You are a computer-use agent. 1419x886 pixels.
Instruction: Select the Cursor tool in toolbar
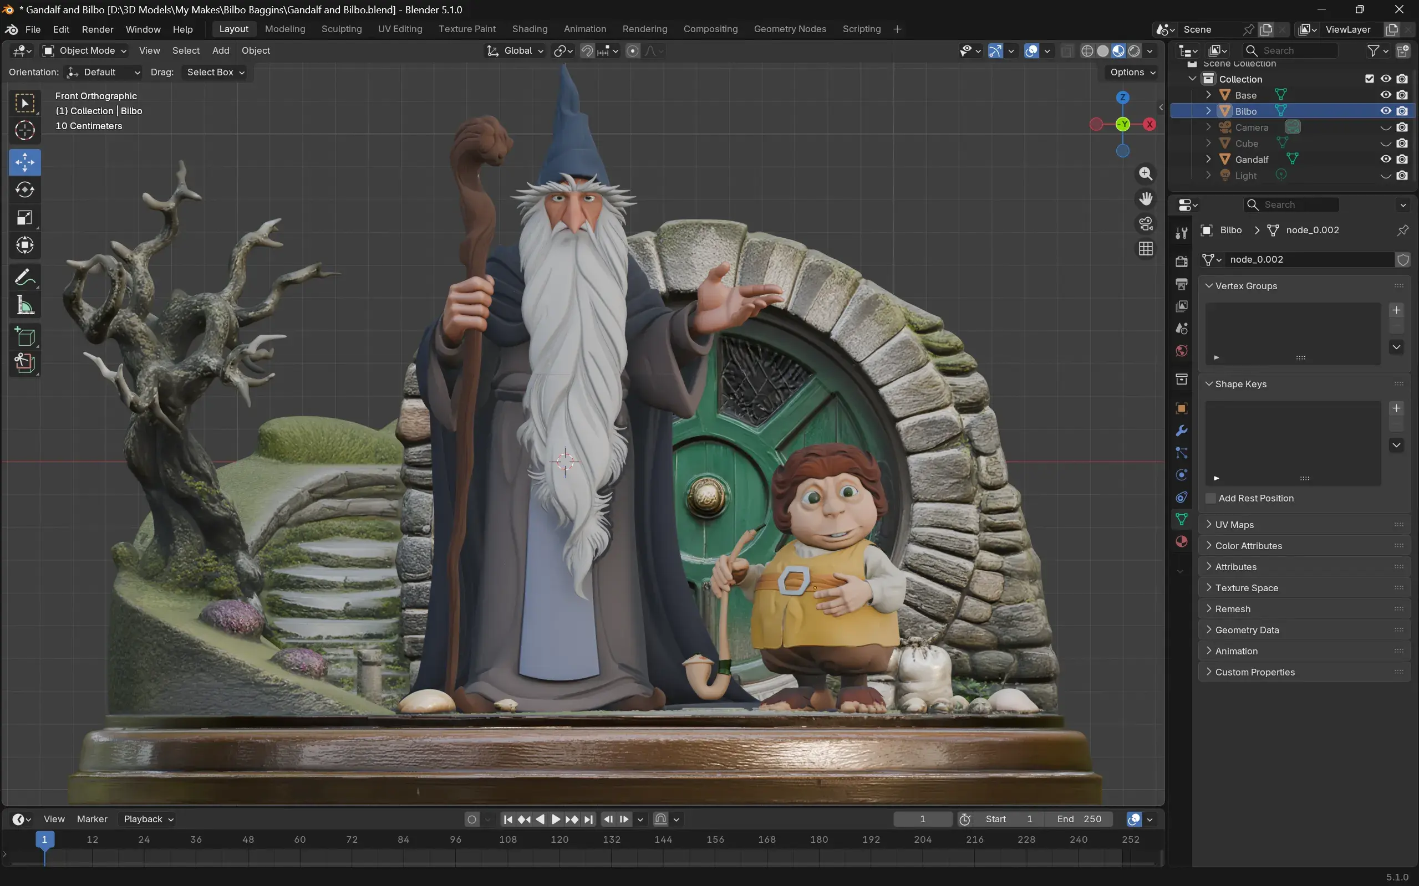coord(24,130)
